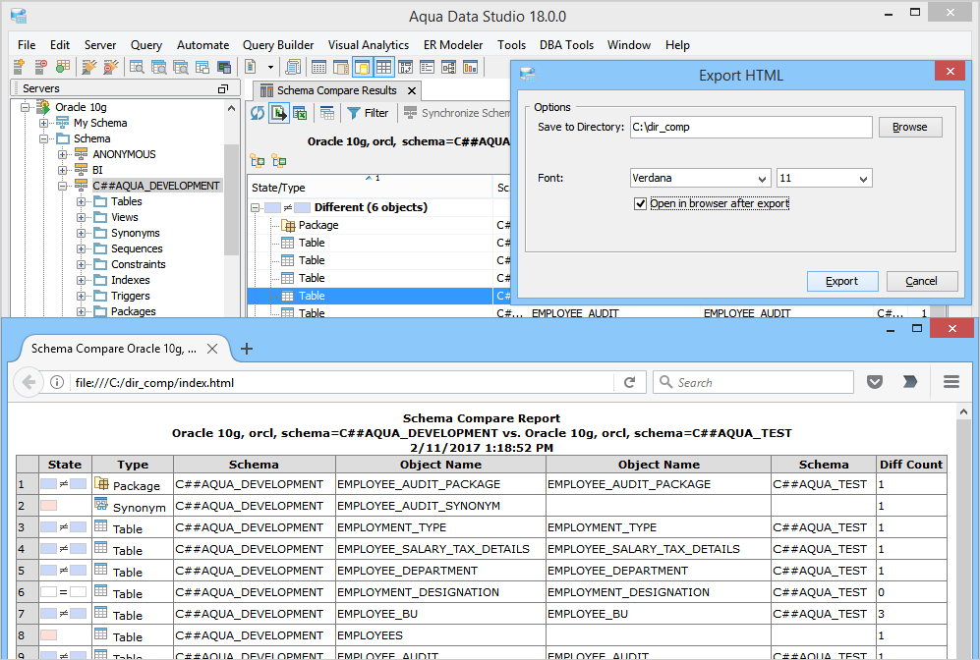Image resolution: width=980 pixels, height=660 pixels.
Task: Open the dropdown arrow beside new document icon
Action: pyautogui.click(x=270, y=67)
